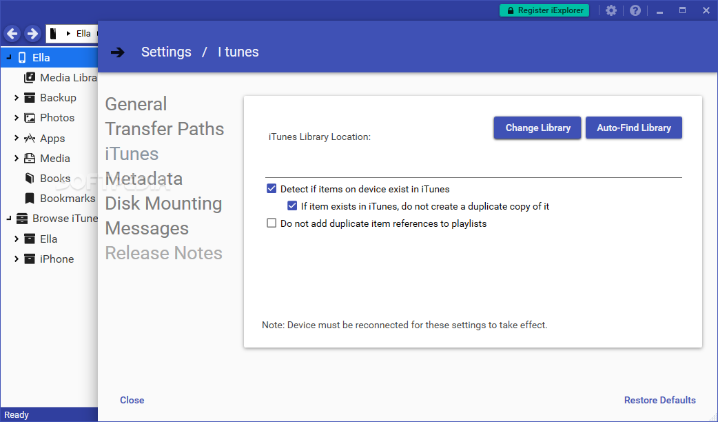Click the phone icon next to Ella
The height and width of the screenshot is (422, 718).
tap(22, 58)
